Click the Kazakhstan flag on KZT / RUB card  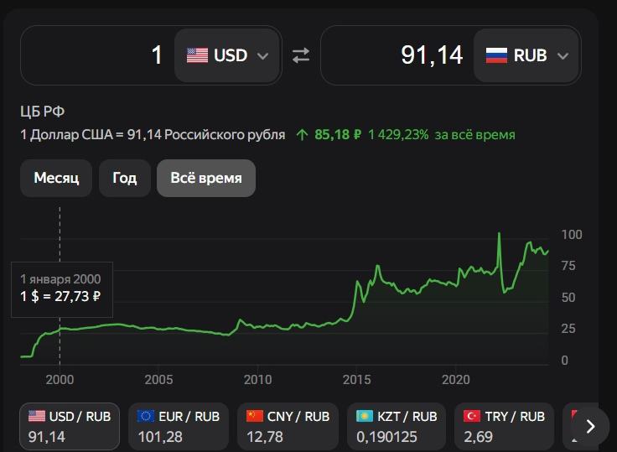363,416
